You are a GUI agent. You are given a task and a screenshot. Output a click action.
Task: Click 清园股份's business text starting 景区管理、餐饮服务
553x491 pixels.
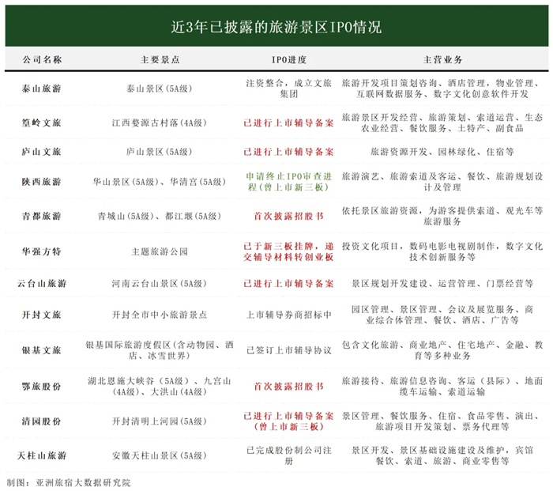coord(442,421)
